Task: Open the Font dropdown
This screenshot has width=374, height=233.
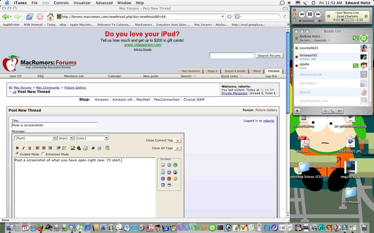Action: tap(36, 138)
